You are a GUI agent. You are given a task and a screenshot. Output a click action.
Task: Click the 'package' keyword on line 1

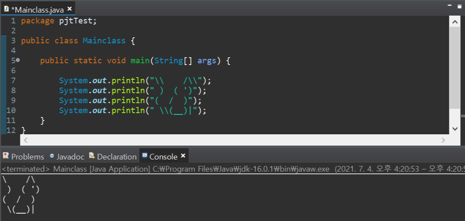tap(38, 21)
